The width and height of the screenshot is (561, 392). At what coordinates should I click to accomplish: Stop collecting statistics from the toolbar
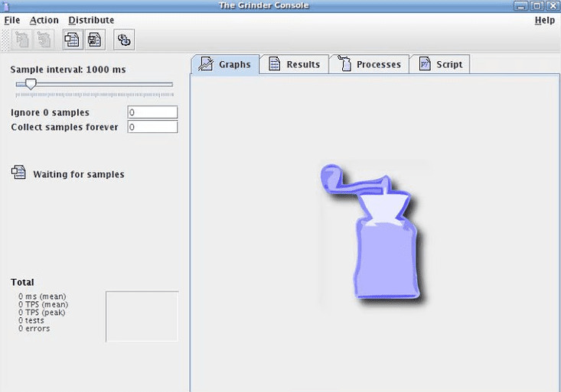(95, 39)
